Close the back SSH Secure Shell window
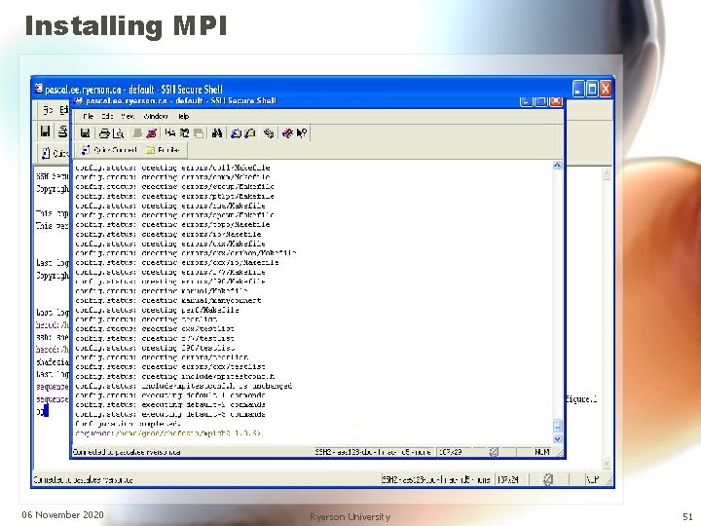Screen dimensions: 701x526 tap(606, 89)
